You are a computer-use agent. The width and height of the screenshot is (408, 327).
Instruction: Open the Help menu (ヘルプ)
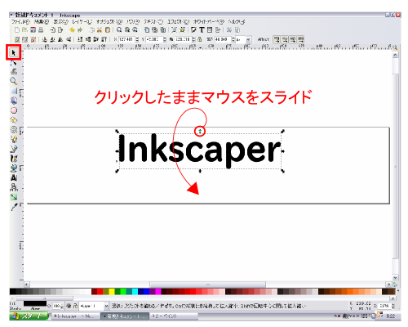click(x=237, y=21)
